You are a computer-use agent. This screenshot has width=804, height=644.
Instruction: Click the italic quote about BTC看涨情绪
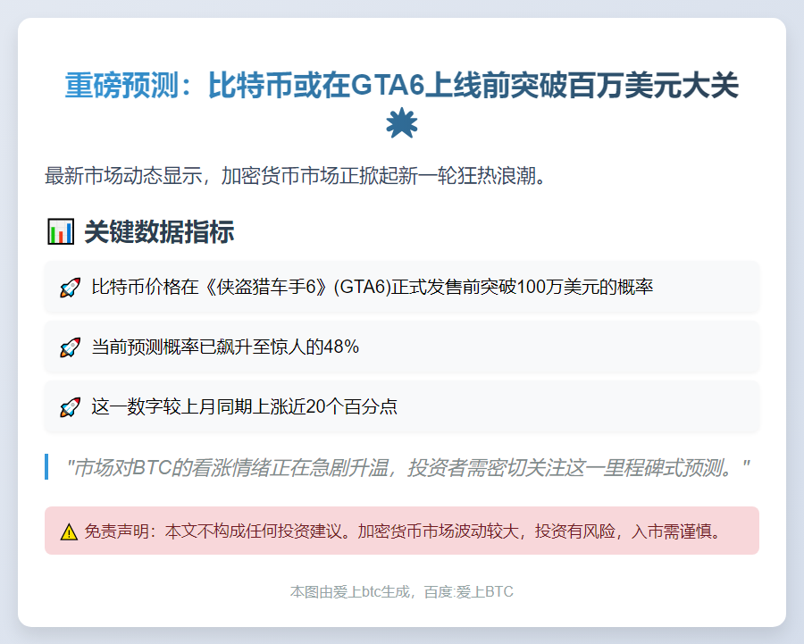pyautogui.click(x=407, y=468)
